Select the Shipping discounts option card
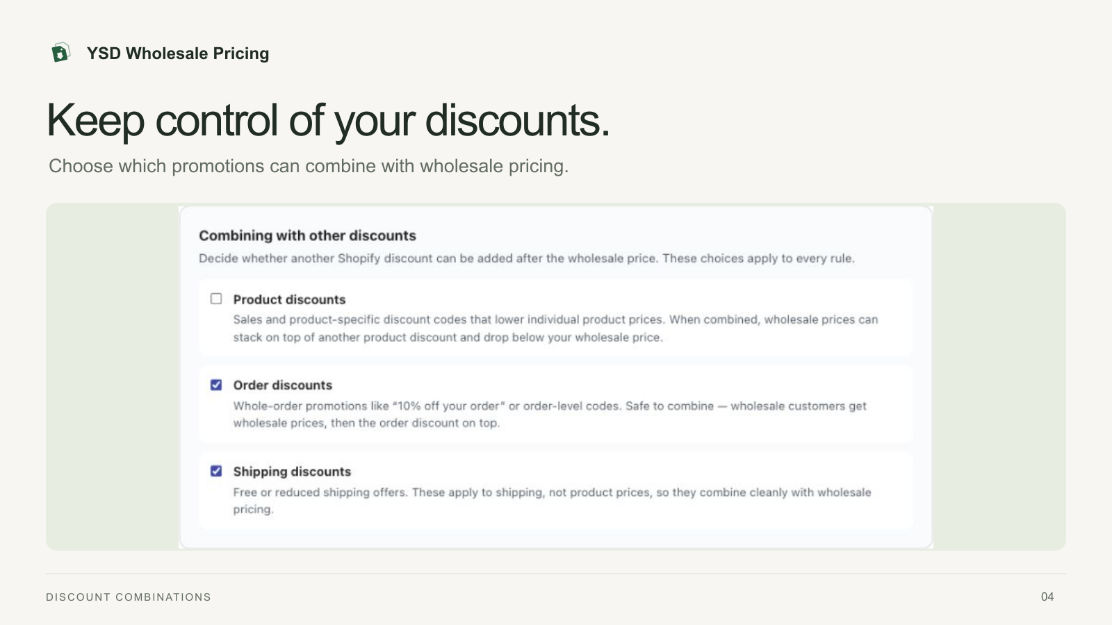 click(x=556, y=490)
